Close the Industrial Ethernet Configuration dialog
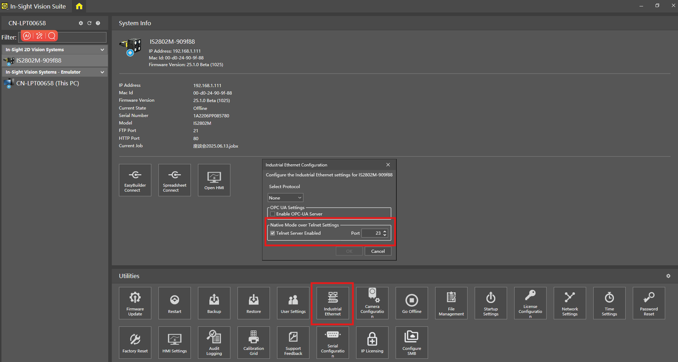The width and height of the screenshot is (678, 362). pyautogui.click(x=388, y=165)
